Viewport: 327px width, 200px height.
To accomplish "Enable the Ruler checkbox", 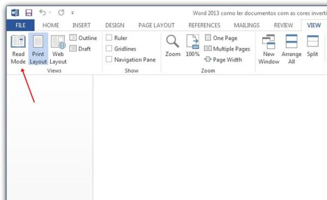I will click(x=109, y=37).
